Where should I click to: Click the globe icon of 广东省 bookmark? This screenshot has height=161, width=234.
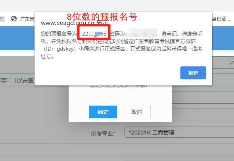(x=14, y=19)
